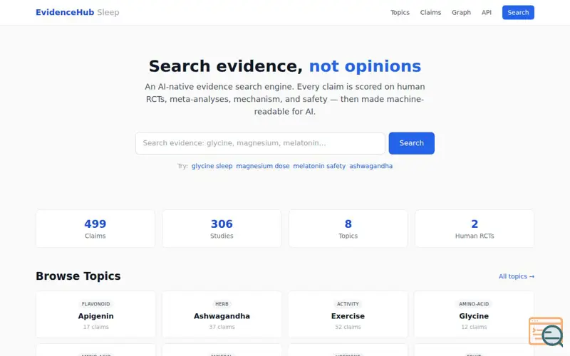Click the inspector magnifier icon at bottom right
The width and height of the screenshot is (570, 356).
[546, 332]
